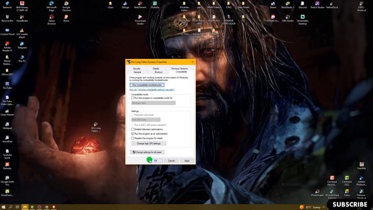Toggle Run this program as administrator
The height and width of the screenshot is (210, 373).
pos(132,134)
